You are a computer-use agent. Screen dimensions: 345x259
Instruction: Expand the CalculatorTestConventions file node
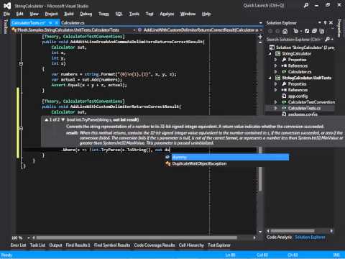[x=275, y=102]
